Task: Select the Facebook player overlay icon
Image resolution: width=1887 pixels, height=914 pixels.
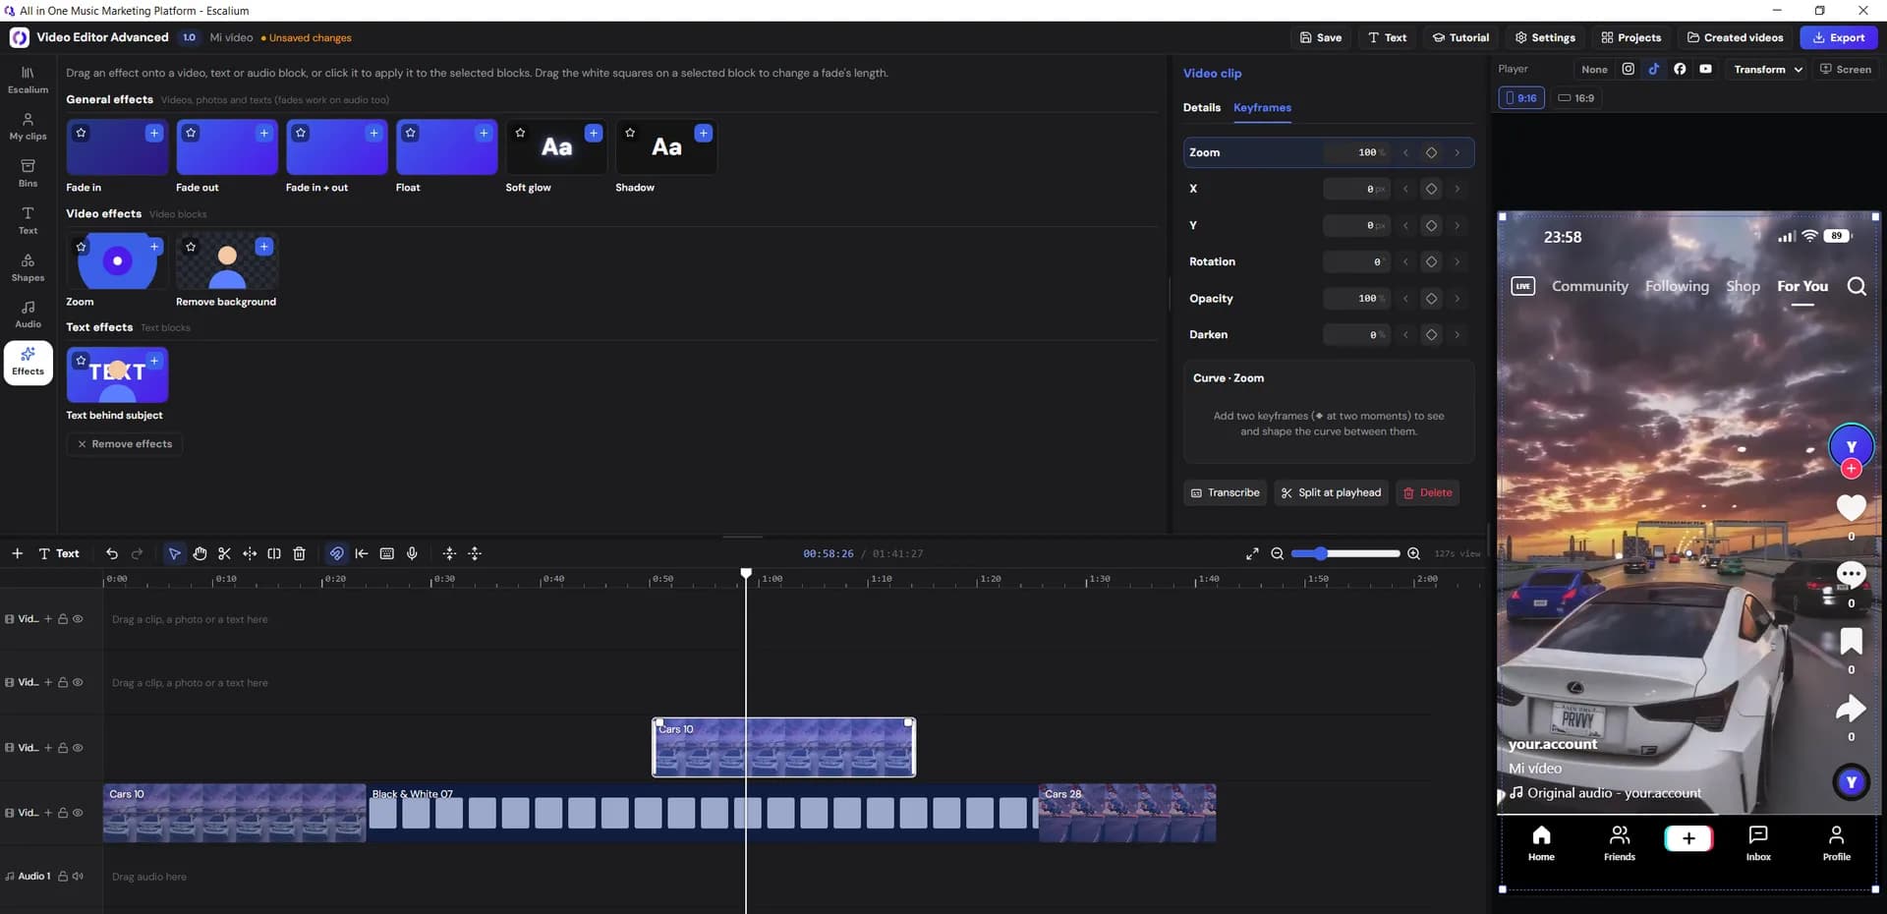Action: click(1680, 69)
